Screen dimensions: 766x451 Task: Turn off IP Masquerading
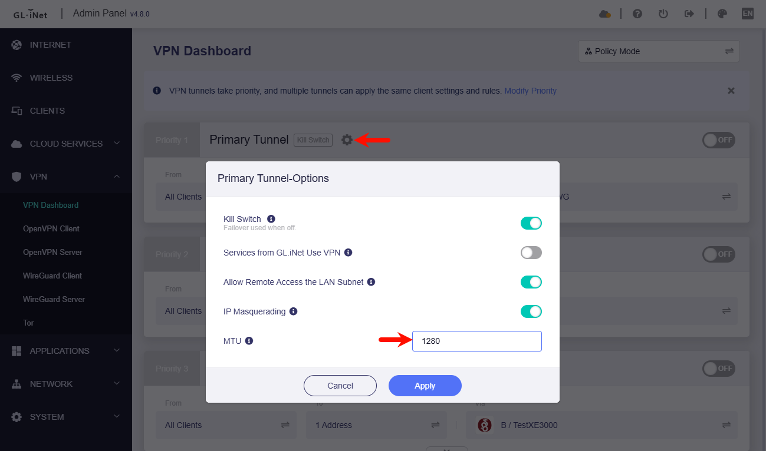coord(531,311)
